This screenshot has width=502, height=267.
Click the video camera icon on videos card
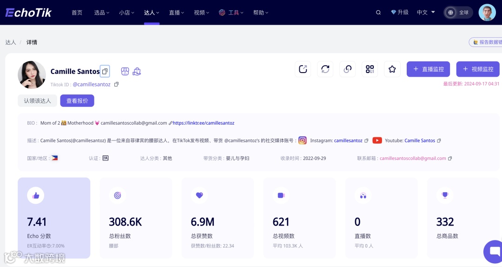pyautogui.click(x=281, y=195)
